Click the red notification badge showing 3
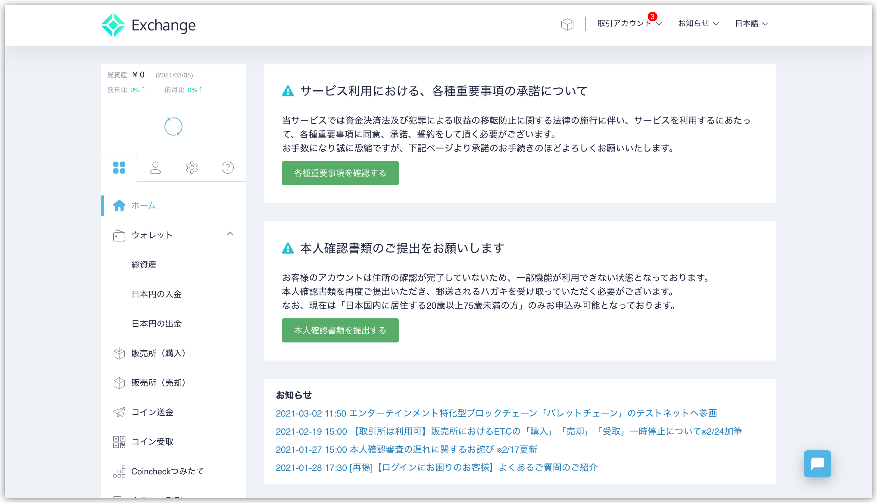 [x=653, y=17]
